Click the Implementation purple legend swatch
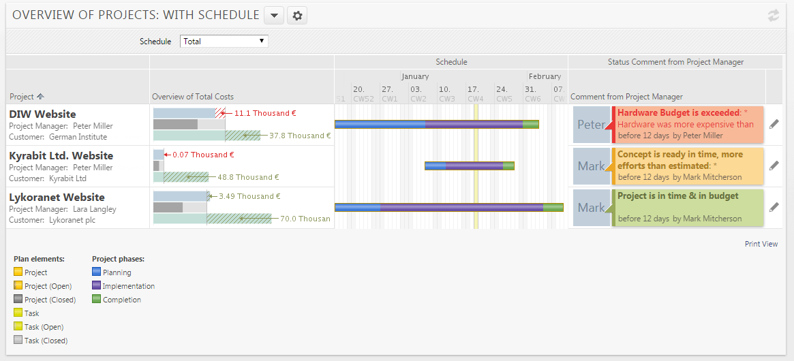The image size is (794, 361). point(96,286)
